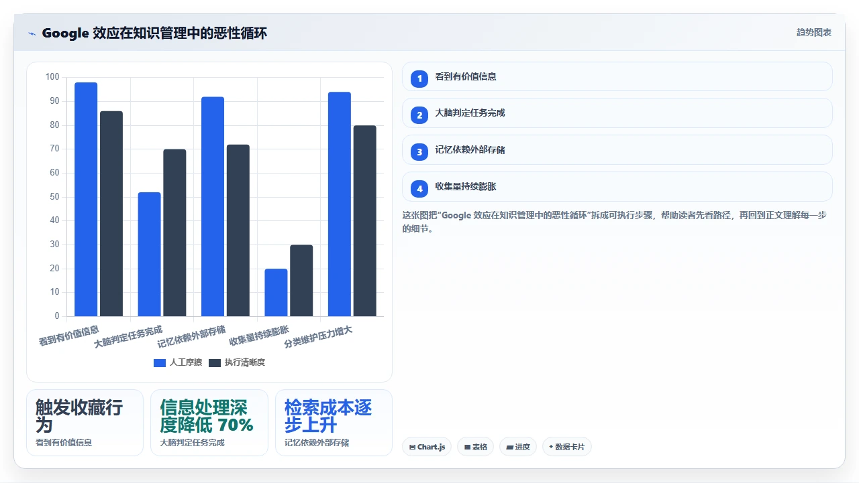Click the number 3 step badge

419,152
